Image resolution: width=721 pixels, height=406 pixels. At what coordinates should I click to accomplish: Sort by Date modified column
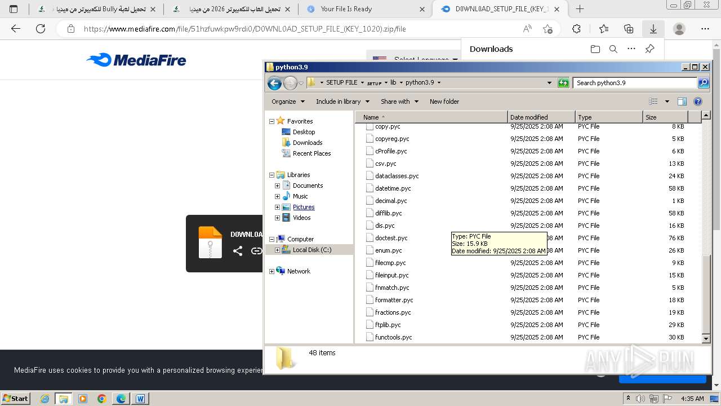[x=541, y=117]
